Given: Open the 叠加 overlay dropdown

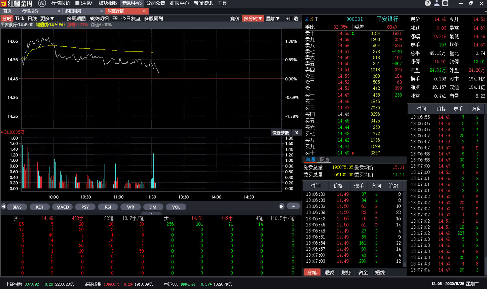Looking at the screenshot, I should (x=273, y=19).
